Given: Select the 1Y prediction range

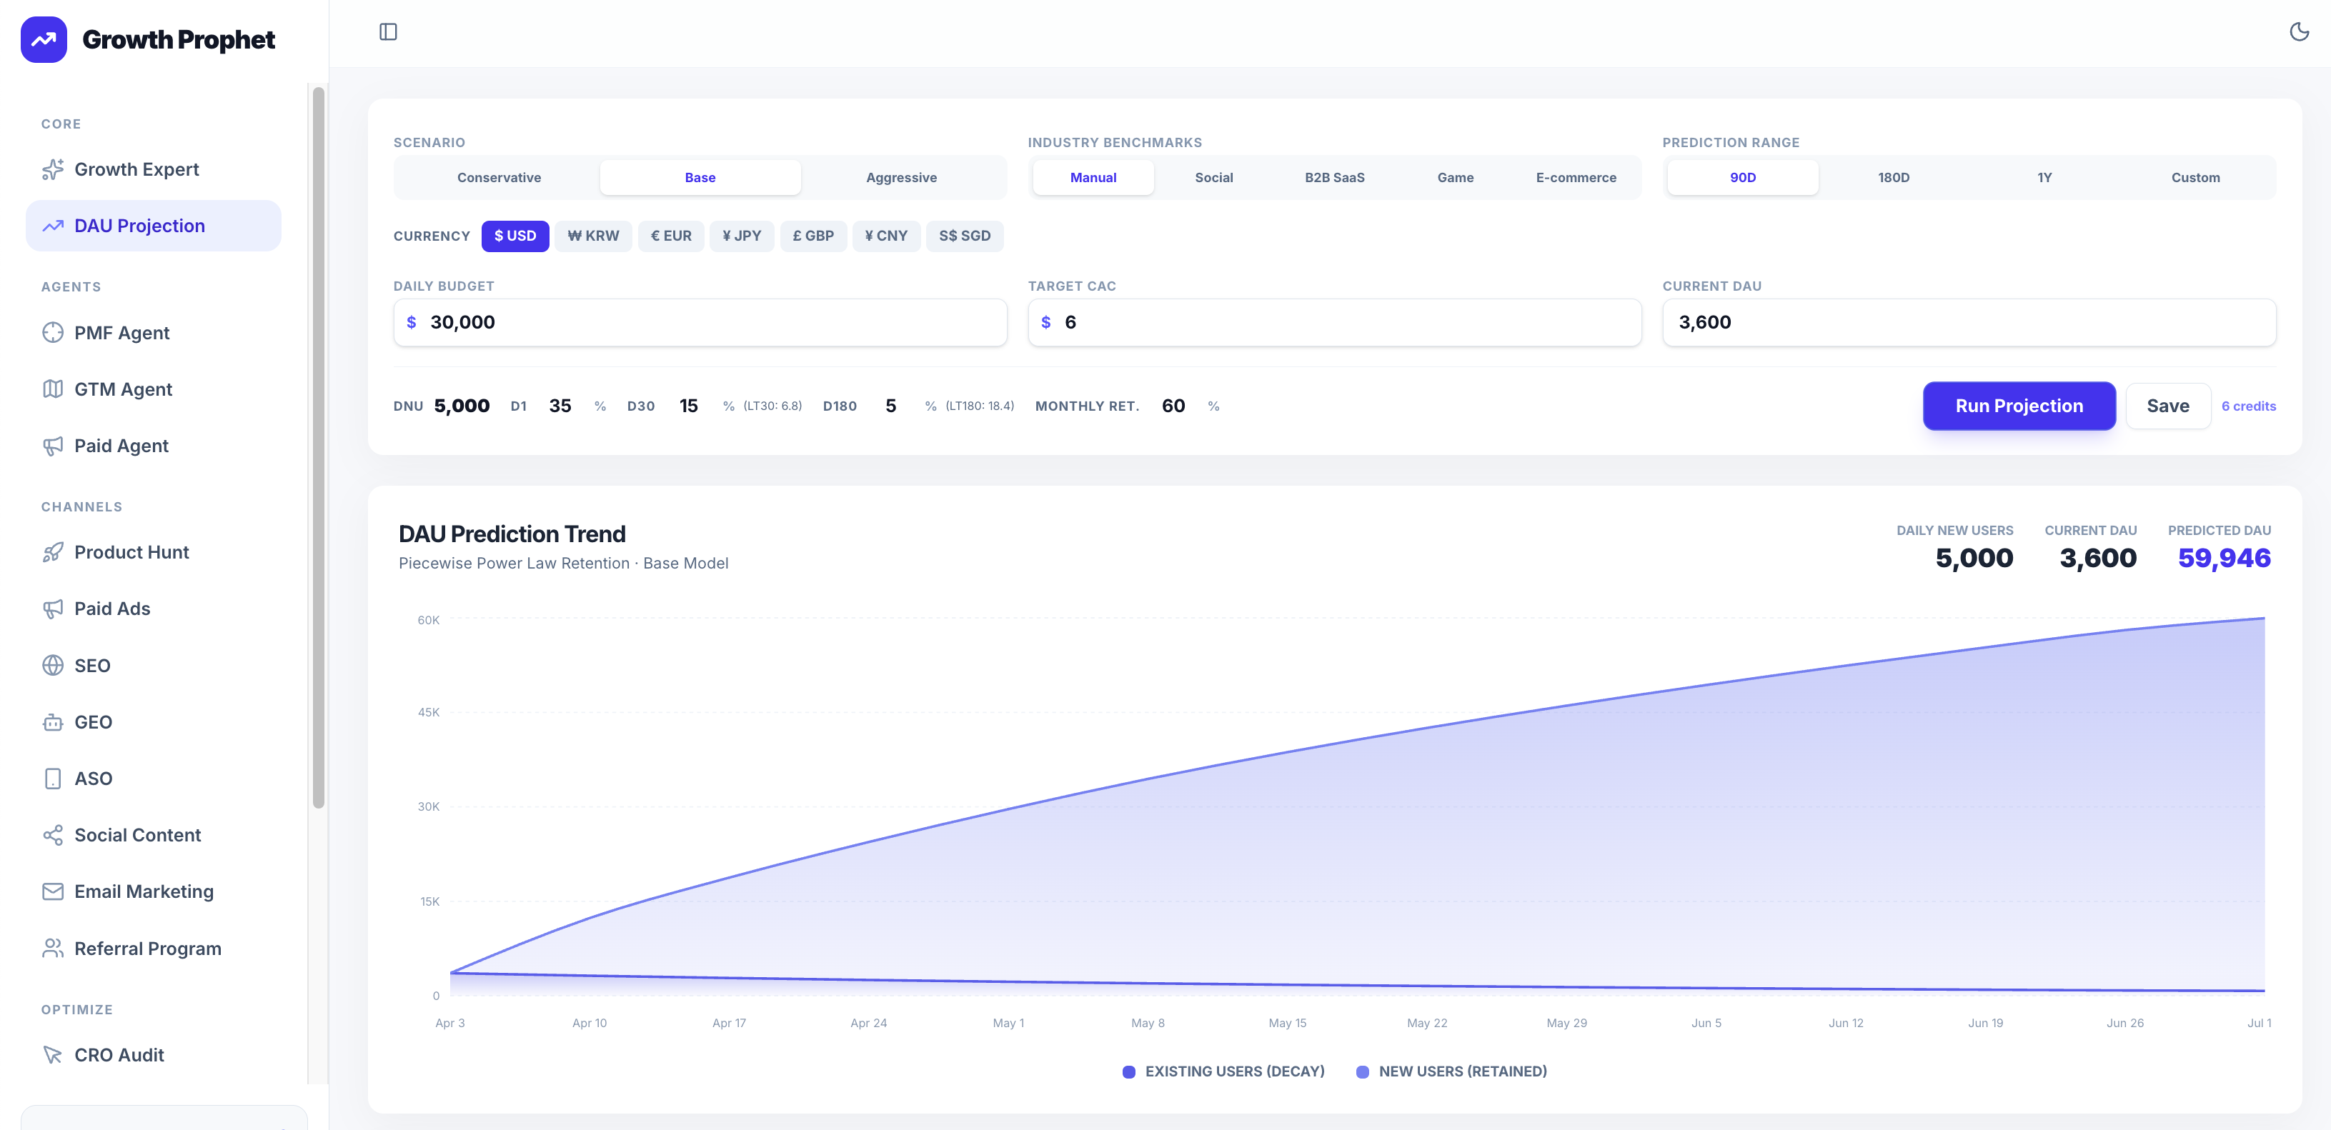Looking at the screenshot, I should click(x=2044, y=177).
